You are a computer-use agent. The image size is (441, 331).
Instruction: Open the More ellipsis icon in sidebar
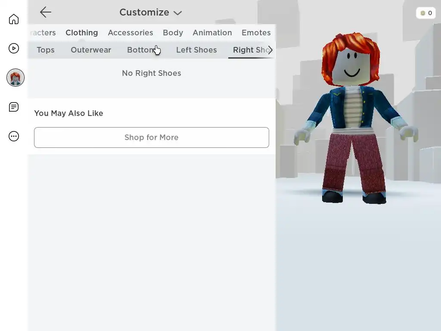click(13, 136)
